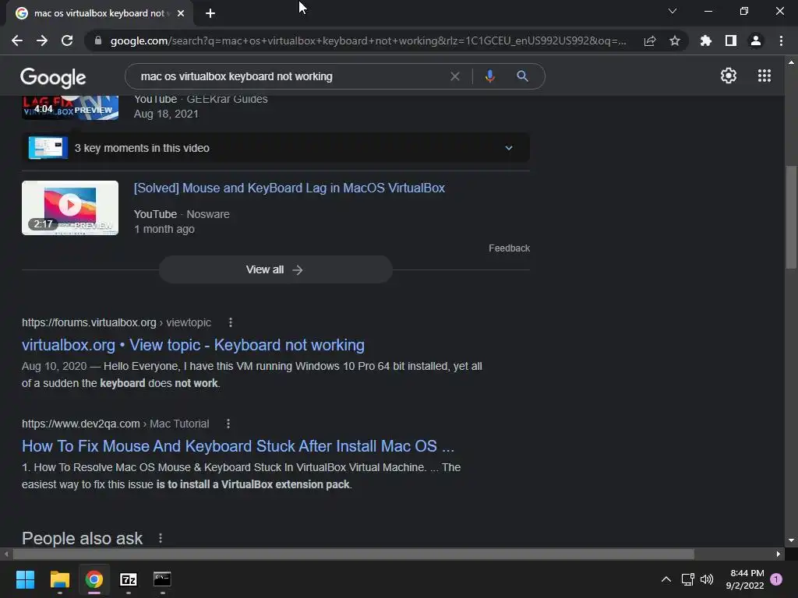View site information via the lock icon
The width and height of the screenshot is (798, 598).
(x=98, y=40)
